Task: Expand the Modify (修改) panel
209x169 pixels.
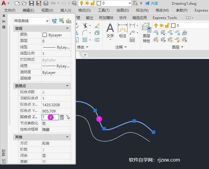Action: [83, 47]
